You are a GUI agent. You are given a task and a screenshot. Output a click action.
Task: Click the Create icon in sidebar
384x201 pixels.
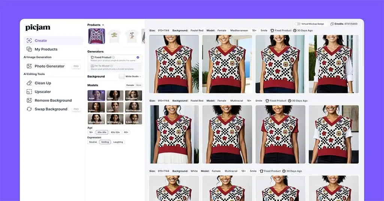pos(29,40)
